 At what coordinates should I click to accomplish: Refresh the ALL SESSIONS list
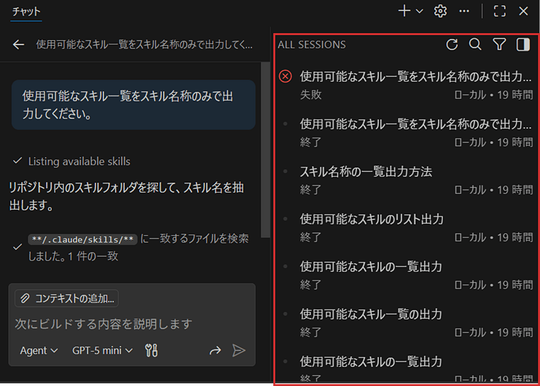(x=452, y=45)
